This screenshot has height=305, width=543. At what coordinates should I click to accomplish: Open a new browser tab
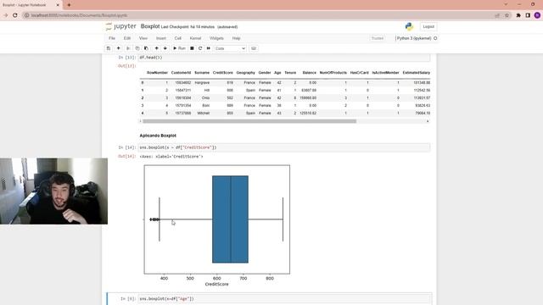[69, 5]
